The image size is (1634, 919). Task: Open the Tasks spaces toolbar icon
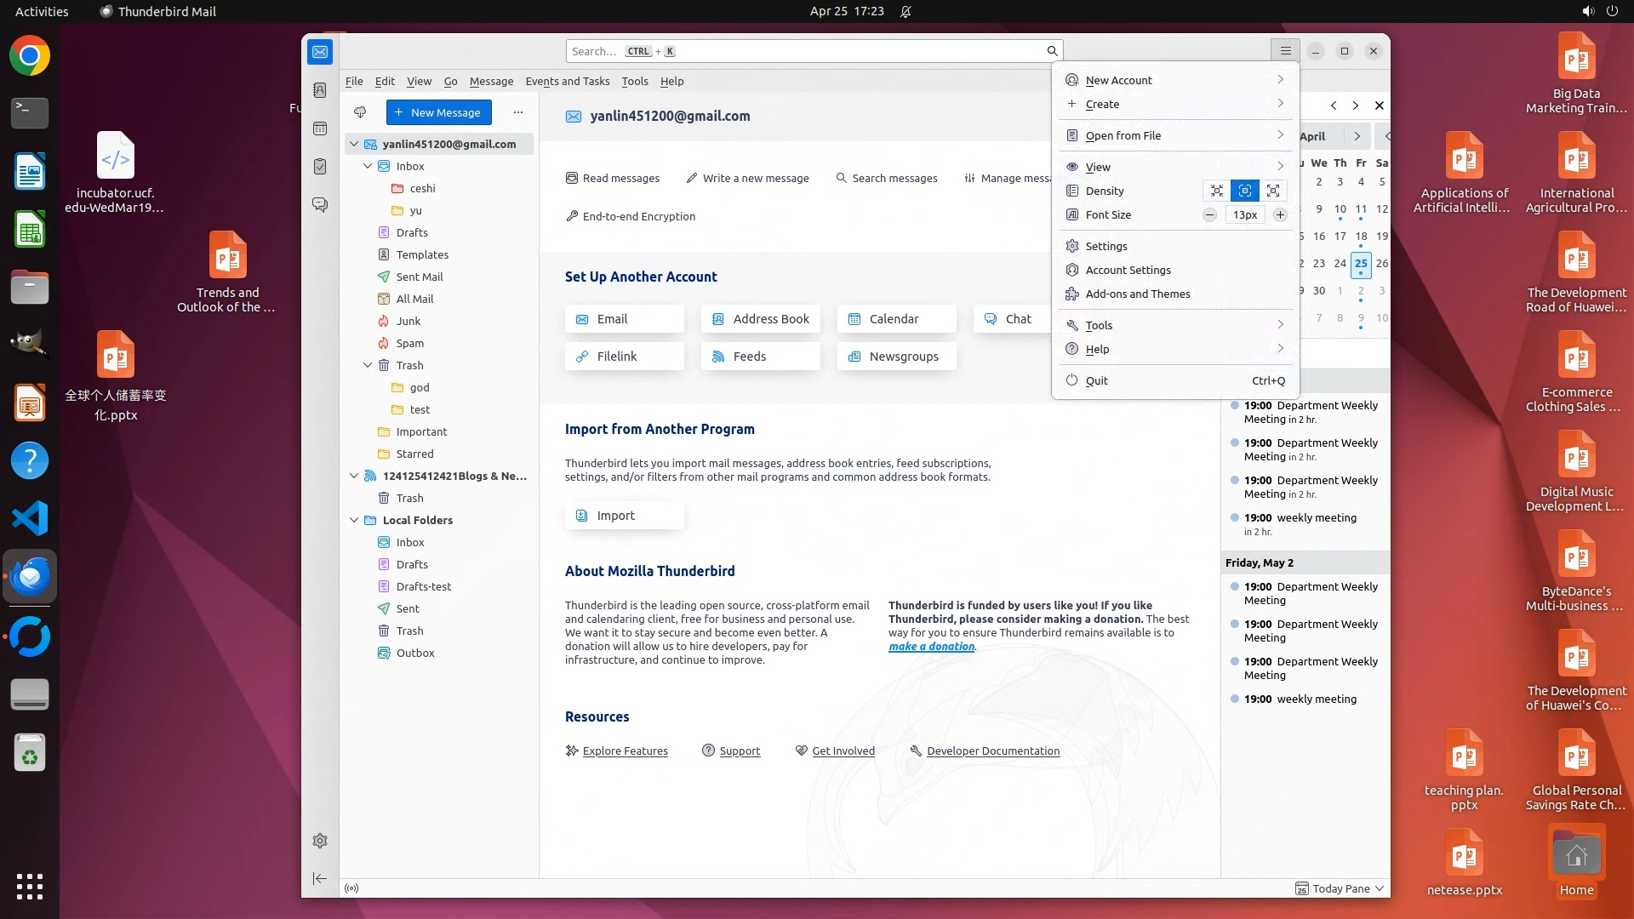(320, 167)
